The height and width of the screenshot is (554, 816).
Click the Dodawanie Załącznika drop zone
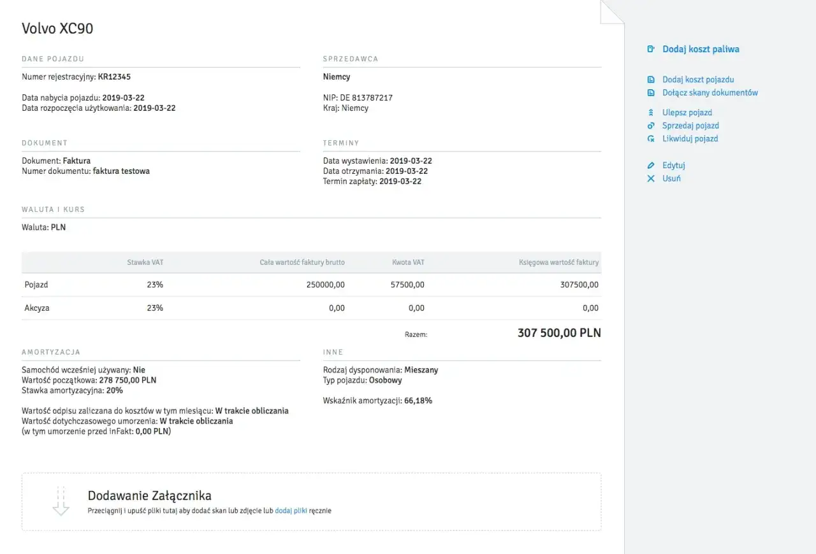(x=311, y=502)
